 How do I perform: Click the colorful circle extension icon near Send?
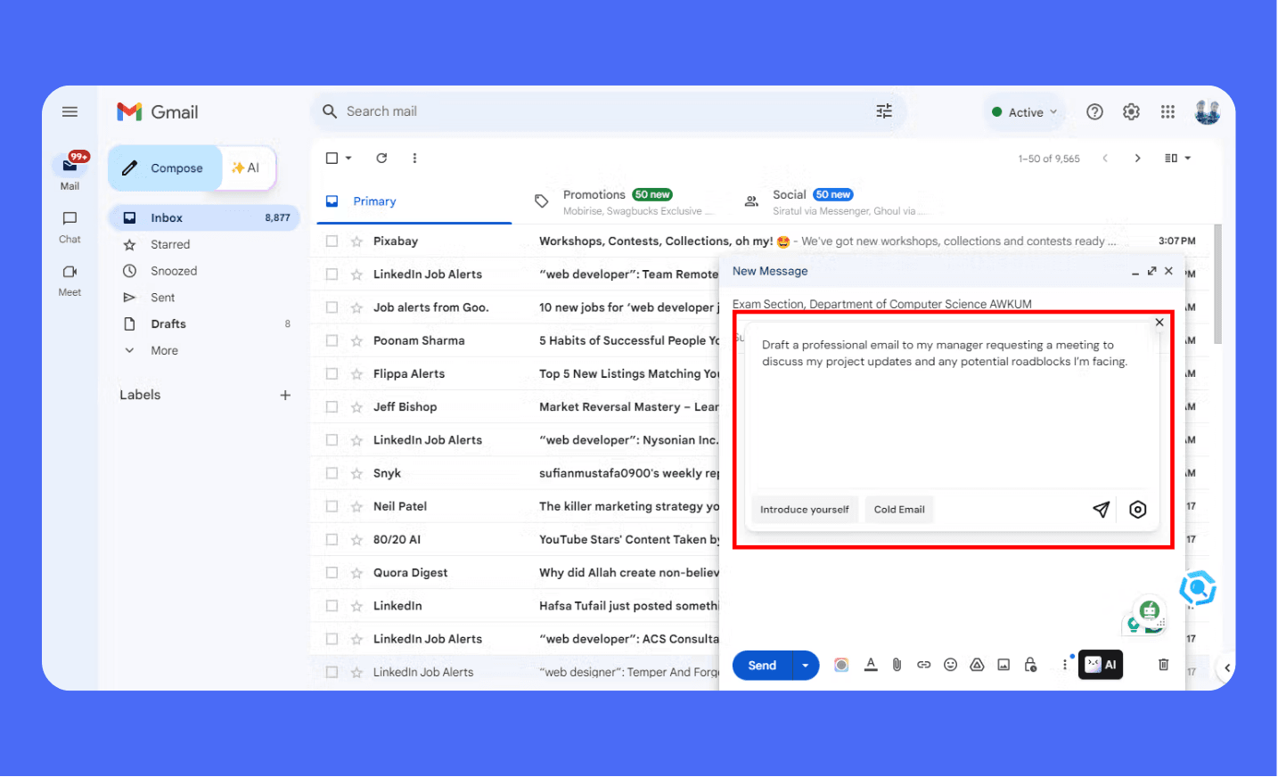pyautogui.click(x=841, y=665)
